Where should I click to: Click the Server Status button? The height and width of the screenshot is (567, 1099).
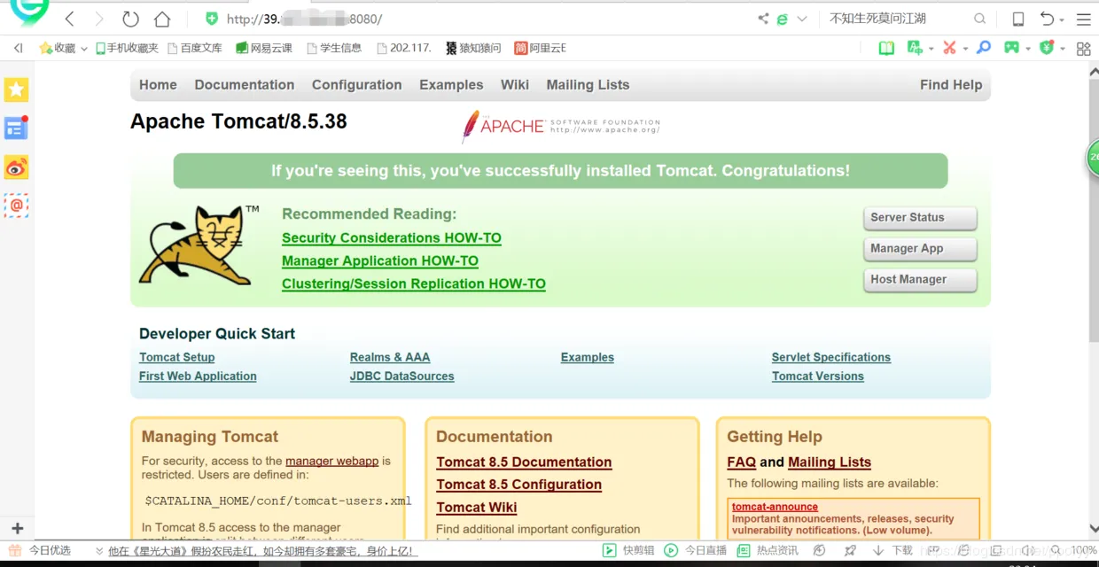pyautogui.click(x=920, y=218)
